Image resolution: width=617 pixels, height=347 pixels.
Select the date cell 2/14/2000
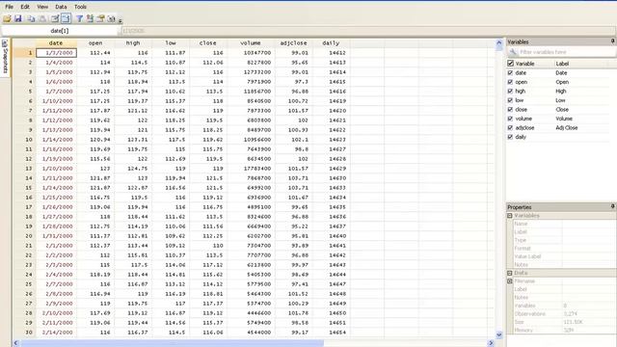pos(56,333)
